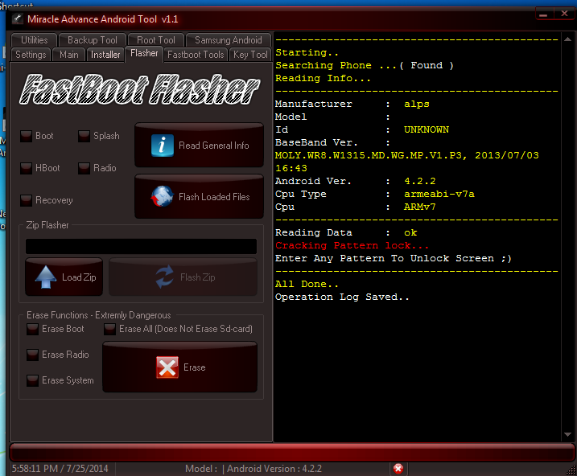This screenshot has width=577, height=476.
Task: Tick the Radio checkbox
Action: pos(84,168)
